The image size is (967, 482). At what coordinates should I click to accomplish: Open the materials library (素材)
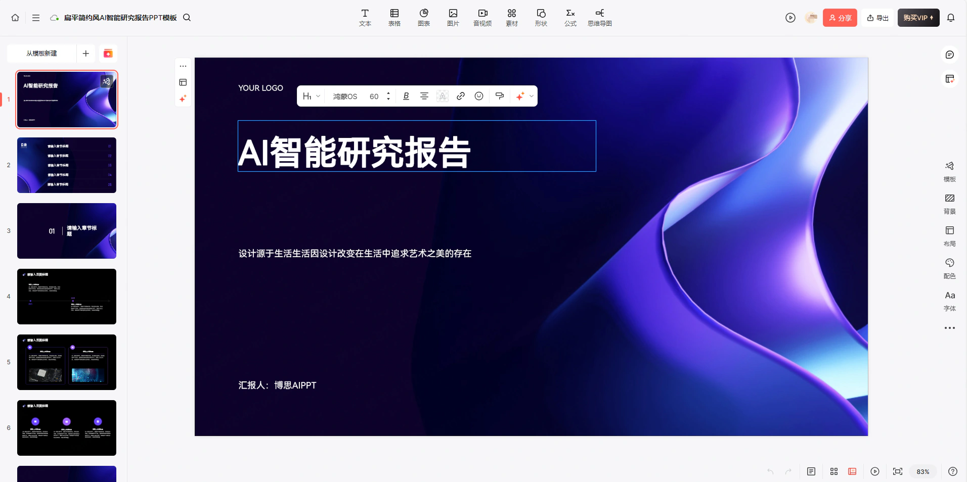click(x=512, y=18)
